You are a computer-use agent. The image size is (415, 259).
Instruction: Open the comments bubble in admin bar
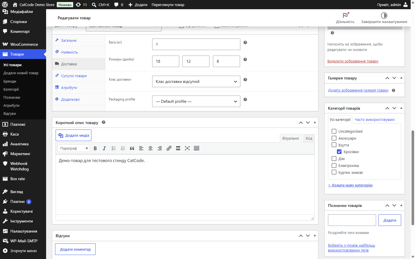tap(118, 5)
